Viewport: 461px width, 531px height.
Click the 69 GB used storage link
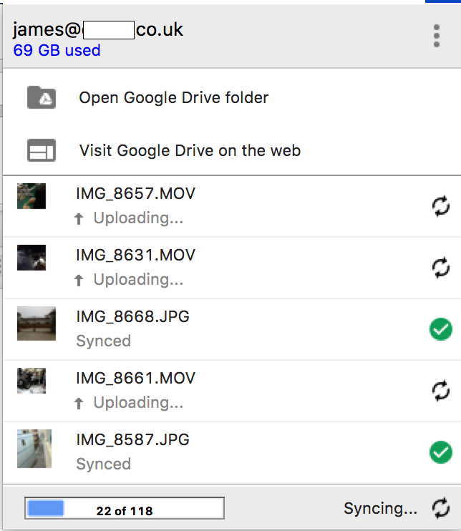[57, 51]
